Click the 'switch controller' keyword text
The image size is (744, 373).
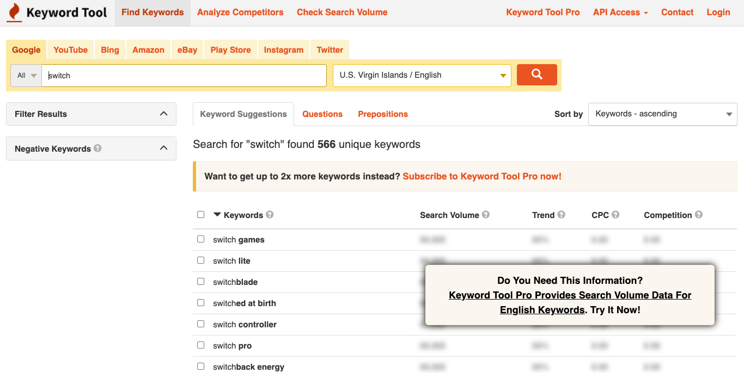click(245, 325)
